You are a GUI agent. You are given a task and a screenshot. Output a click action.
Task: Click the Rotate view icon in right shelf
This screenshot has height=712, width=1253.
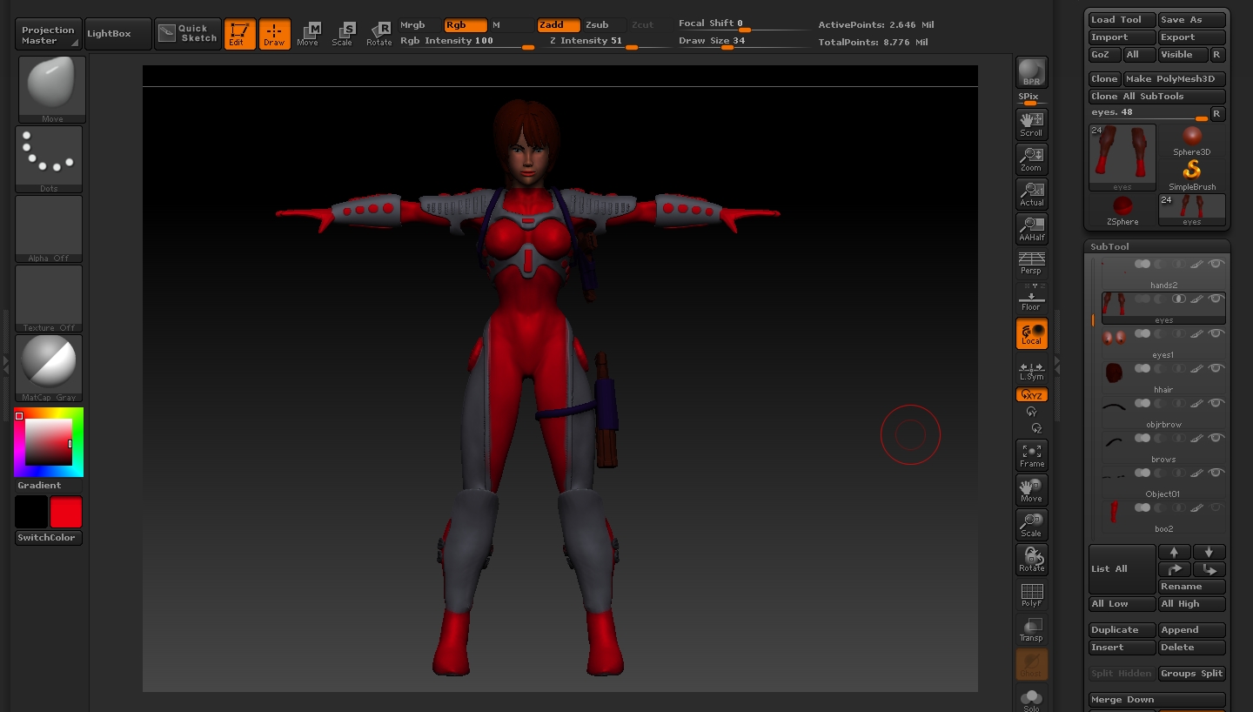(1031, 560)
